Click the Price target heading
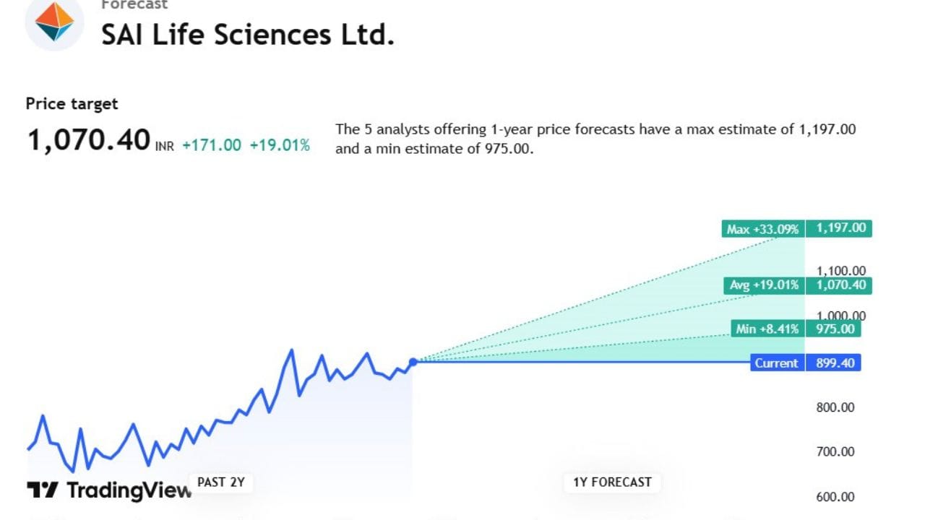 [x=72, y=104]
